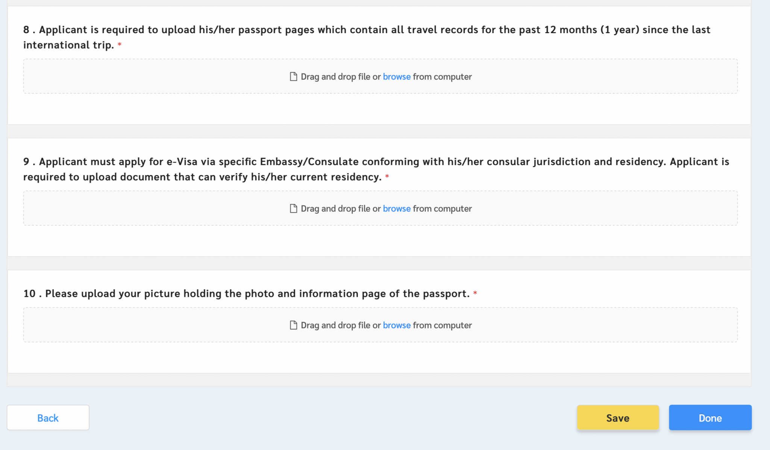Click the yellow Save button
Viewport: 770px width, 450px height.
pyautogui.click(x=618, y=418)
